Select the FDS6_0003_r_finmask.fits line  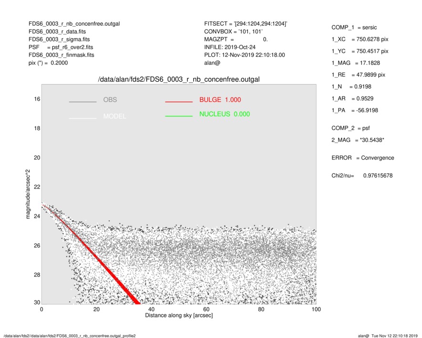click(x=62, y=55)
